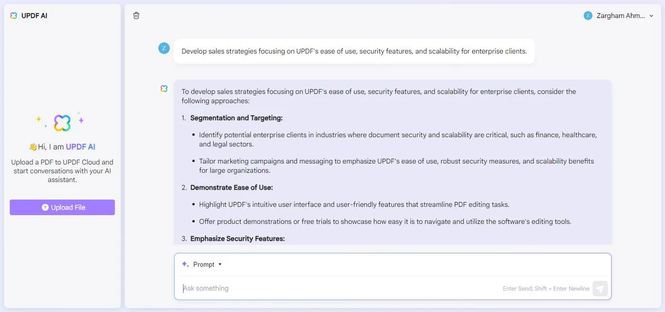665x312 pixels.
Task: Click the profile avatar next to Zargham's name
Action: 588,16
